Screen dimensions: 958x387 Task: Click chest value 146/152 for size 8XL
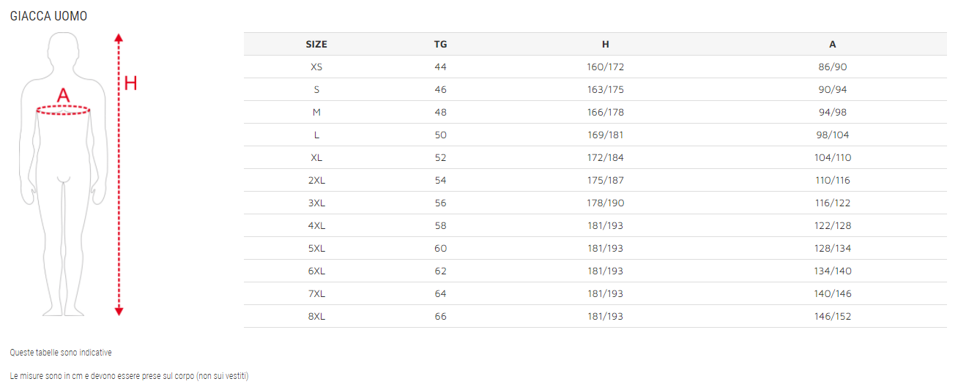tap(832, 316)
